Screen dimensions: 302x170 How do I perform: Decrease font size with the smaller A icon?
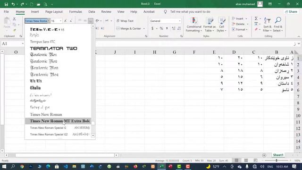tap(71, 21)
